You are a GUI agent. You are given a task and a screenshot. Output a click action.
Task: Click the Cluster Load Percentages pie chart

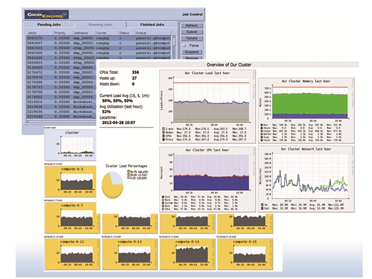[117, 184]
